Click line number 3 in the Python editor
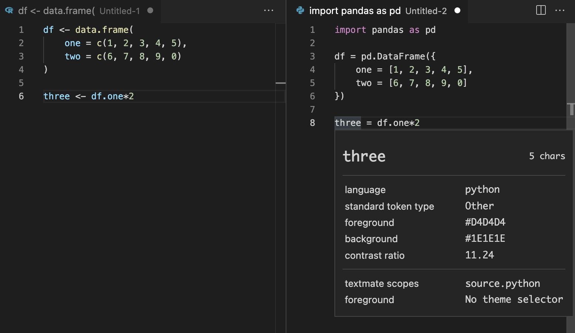This screenshot has height=333, width=575. pos(313,56)
